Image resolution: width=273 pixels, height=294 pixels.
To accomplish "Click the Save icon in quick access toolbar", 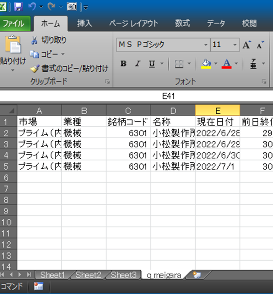I will [18, 7].
